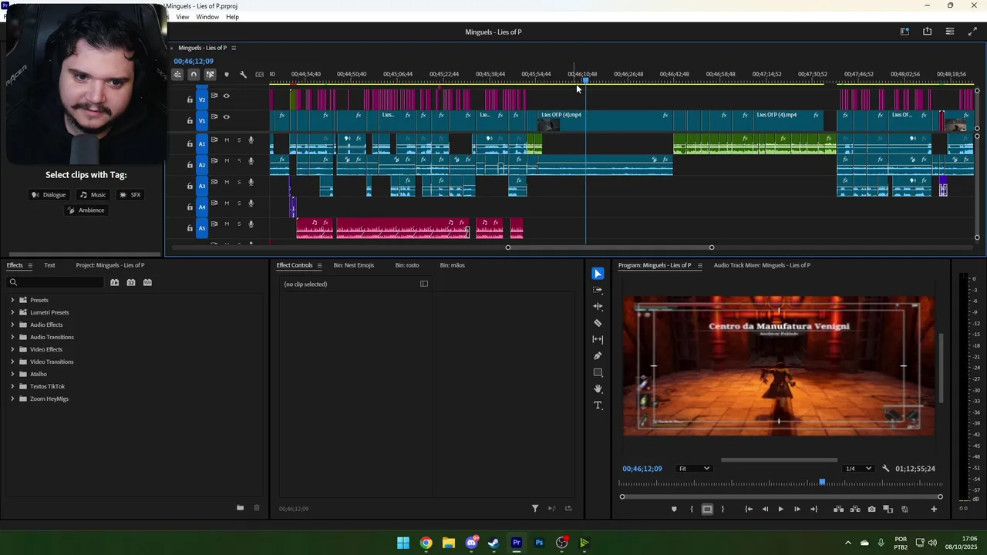Toggle Safe Margins in Program monitor
The height and width of the screenshot is (555, 987).
click(x=707, y=510)
